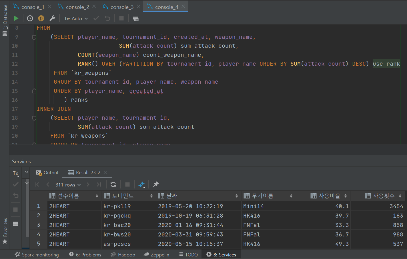Click the double-chevron expand button in Services
This screenshot has width=407, height=259.
point(27,172)
